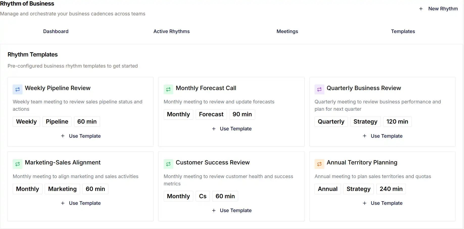Click the Weekly Pipeline Review recurrence icon
The height and width of the screenshot is (229, 464).
(x=17, y=89)
